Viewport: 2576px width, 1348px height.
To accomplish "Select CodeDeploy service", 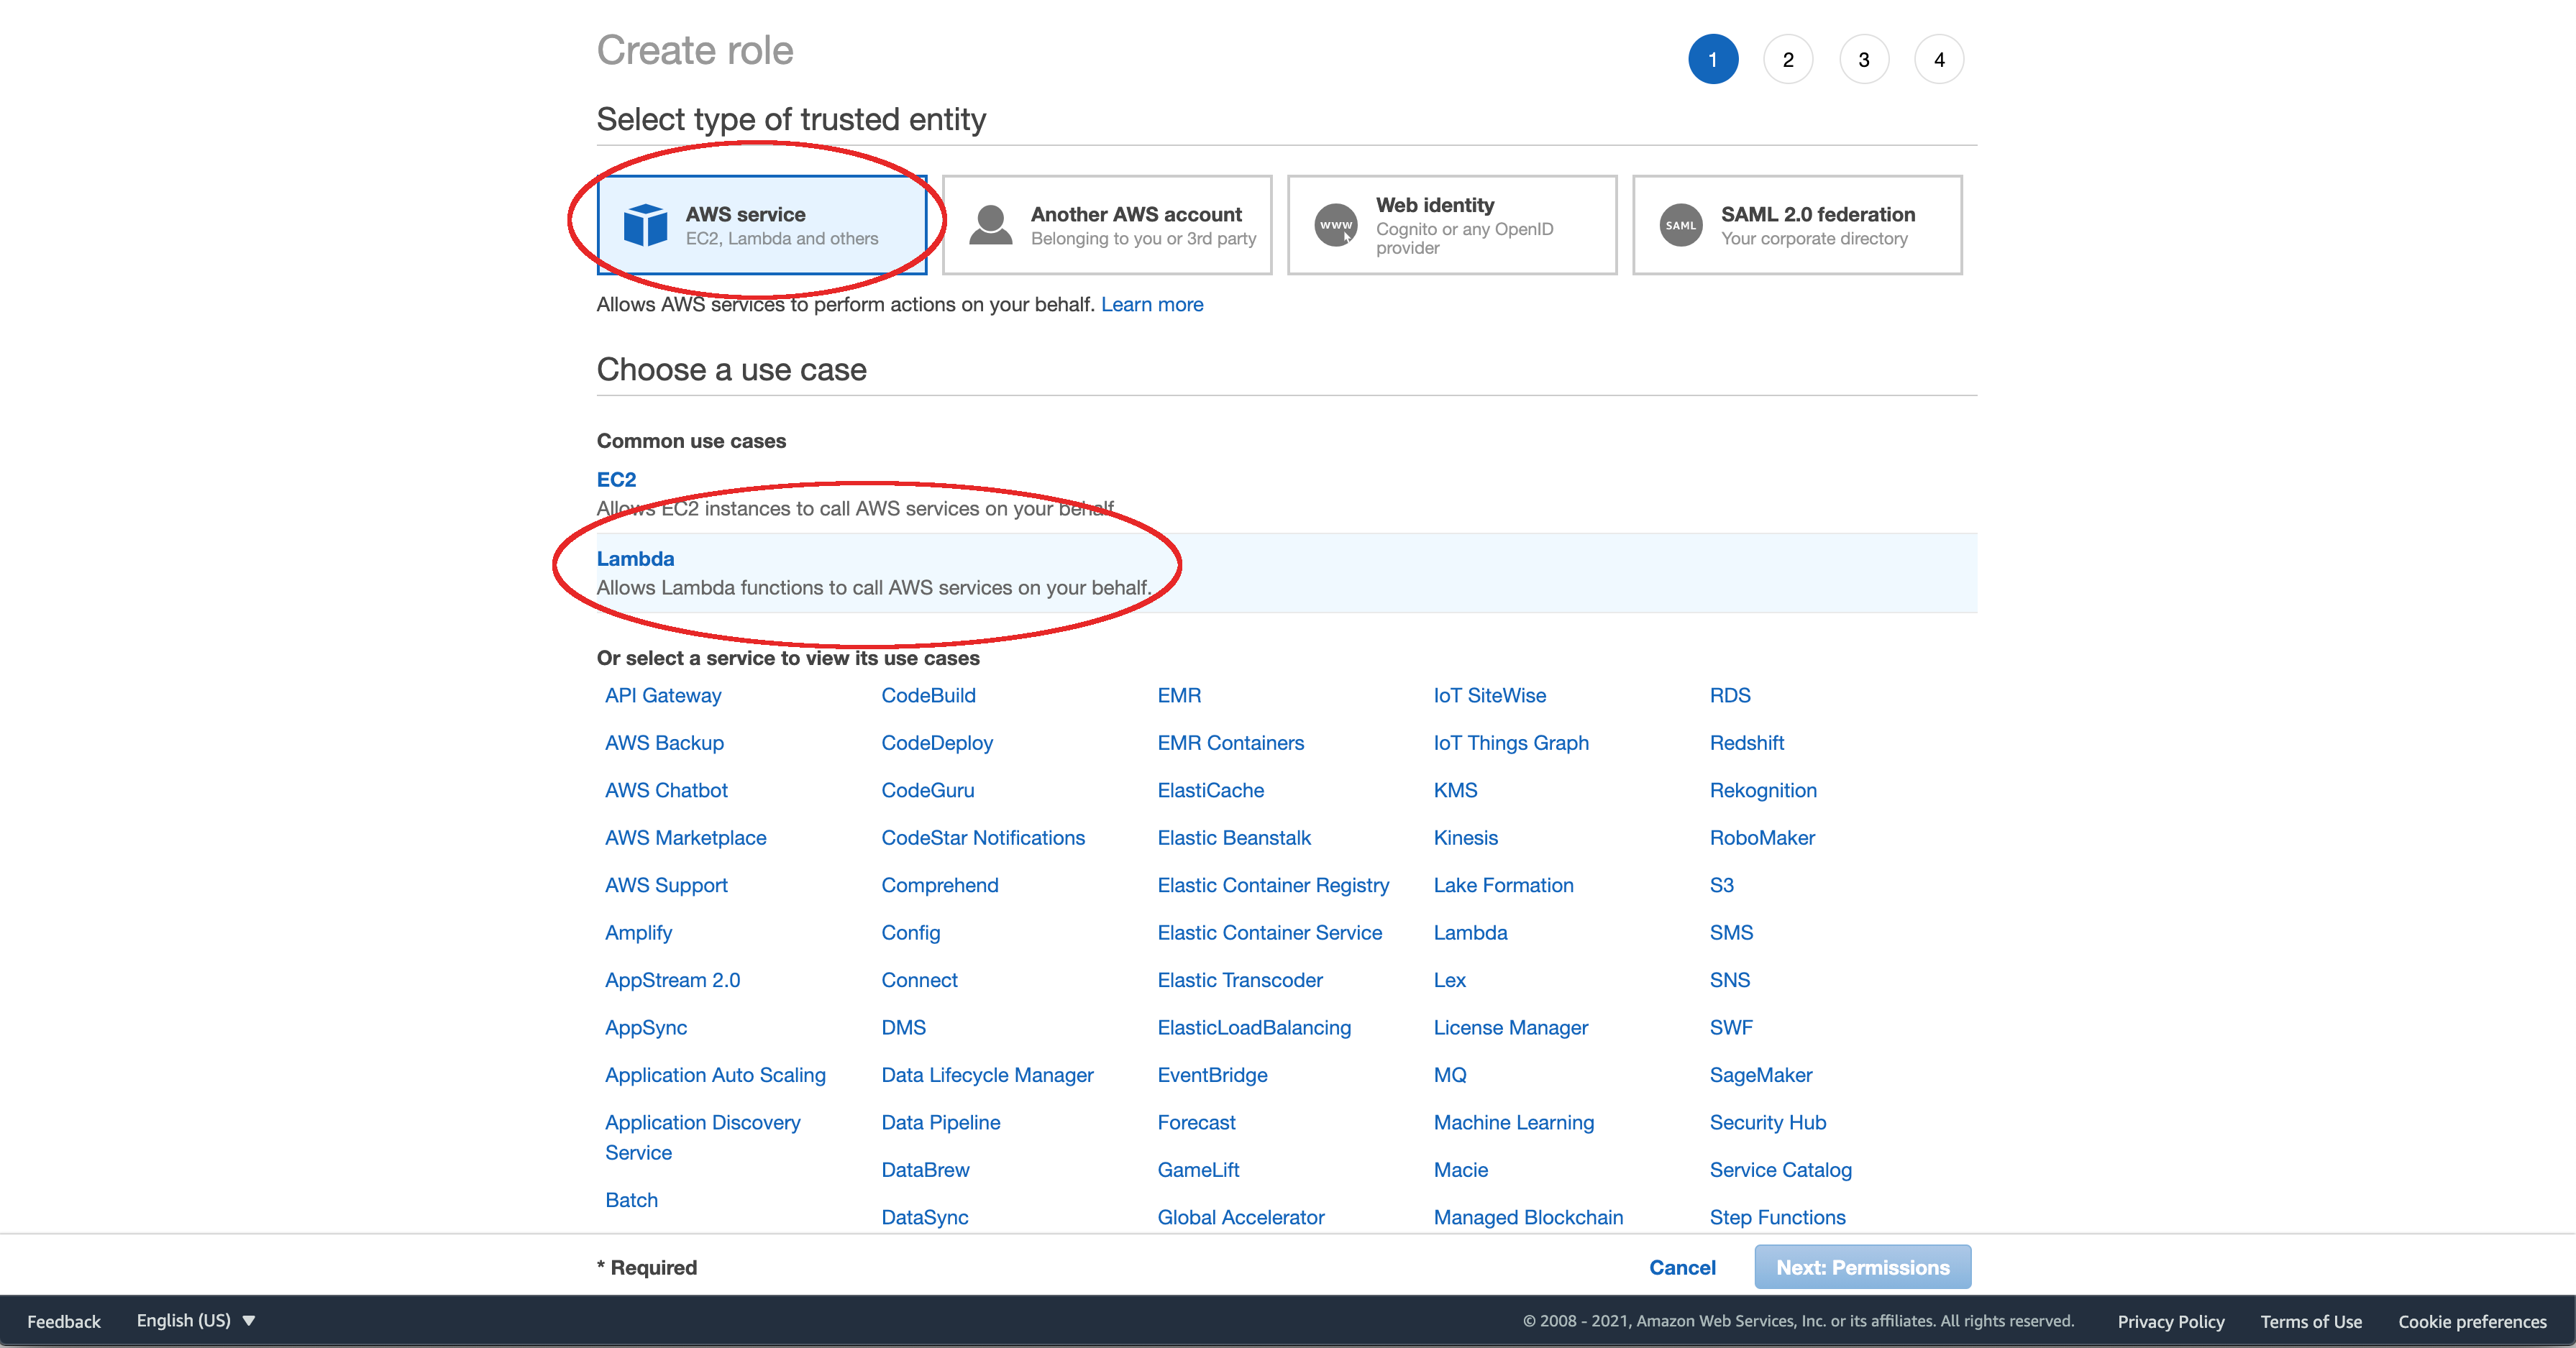I will 937,743.
